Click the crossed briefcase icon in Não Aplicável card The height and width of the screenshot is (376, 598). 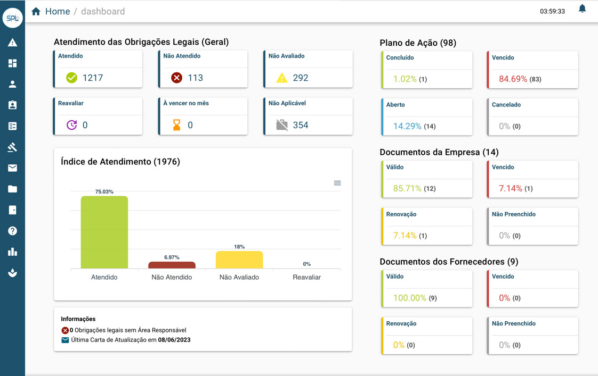pyautogui.click(x=282, y=125)
